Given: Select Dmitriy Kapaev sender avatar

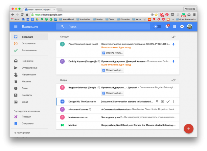Looking at the screenshot, I should [x=62, y=61].
